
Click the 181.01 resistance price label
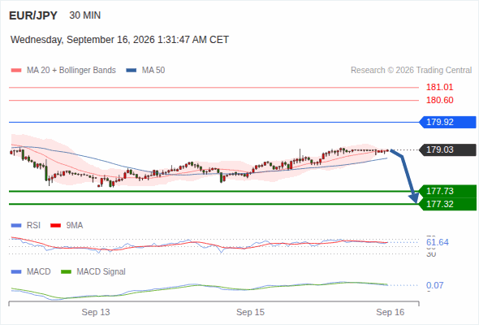tap(439, 88)
